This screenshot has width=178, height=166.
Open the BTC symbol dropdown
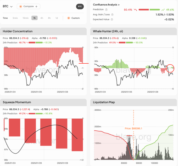click(x=8, y=6)
